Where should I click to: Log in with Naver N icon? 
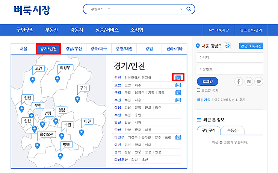[x=249, y=82]
